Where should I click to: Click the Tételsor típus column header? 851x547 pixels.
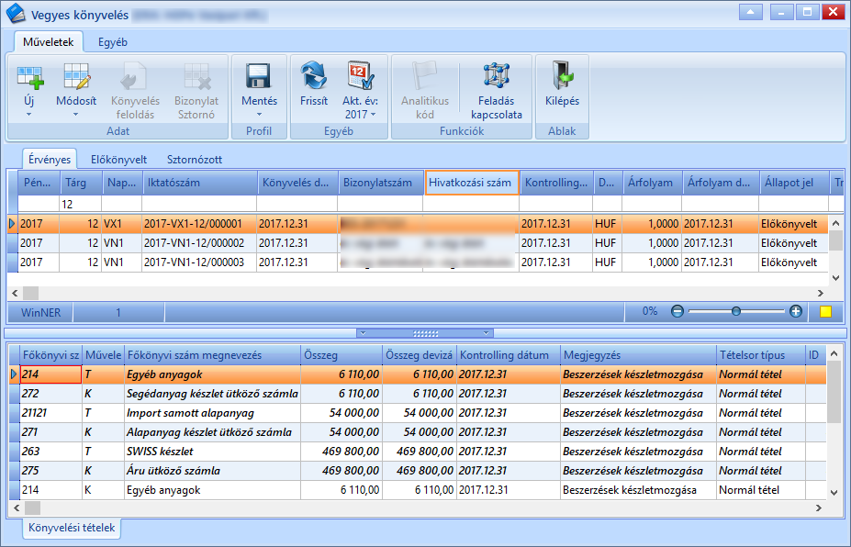click(760, 355)
